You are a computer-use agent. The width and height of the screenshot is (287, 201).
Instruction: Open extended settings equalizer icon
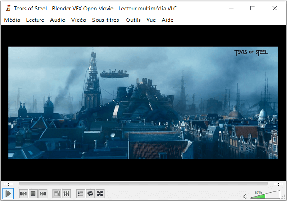(66, 194)
